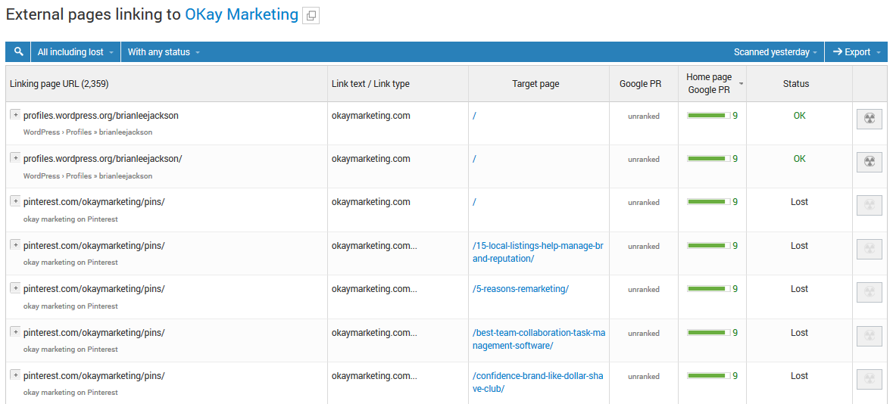Click okaymarketing.com link text in confidence-brand row
This screenshot has width=893, height=404.
[x=374, y=375]
